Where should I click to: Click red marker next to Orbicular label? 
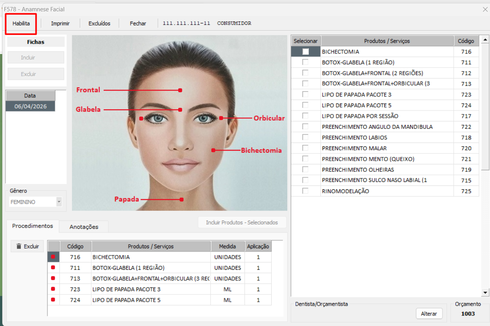point(221,118)
